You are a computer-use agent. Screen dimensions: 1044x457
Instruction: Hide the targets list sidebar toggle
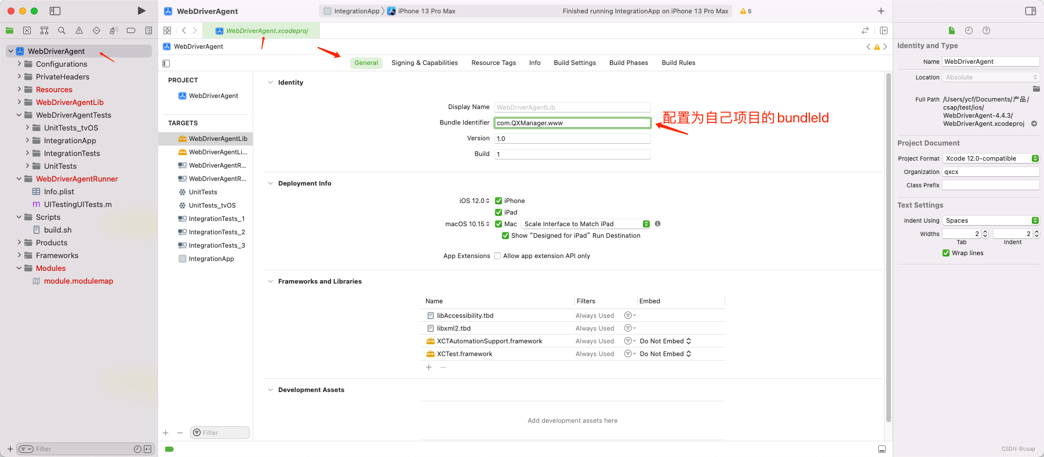point(166,63)
